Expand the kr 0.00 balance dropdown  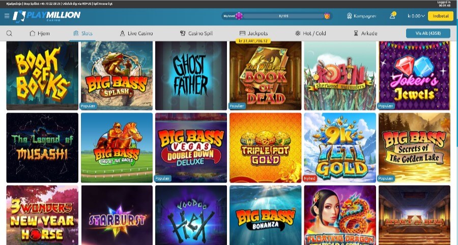pyautogui.click(x=416, y=16)
